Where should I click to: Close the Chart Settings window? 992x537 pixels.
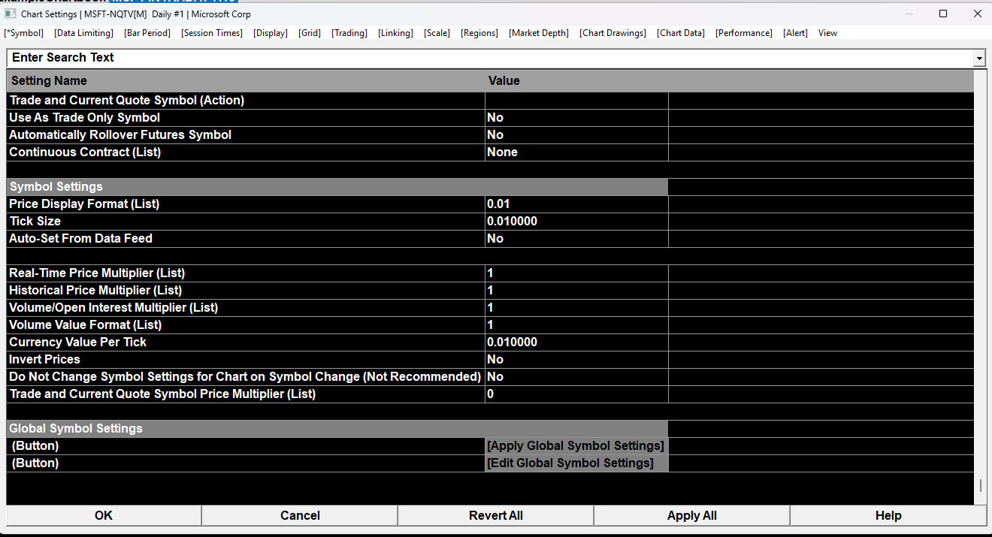[x=977, y=14]
